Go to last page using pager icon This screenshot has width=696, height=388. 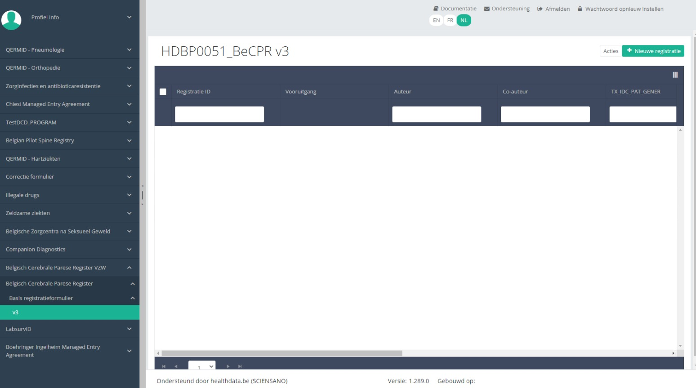(240, 366)
